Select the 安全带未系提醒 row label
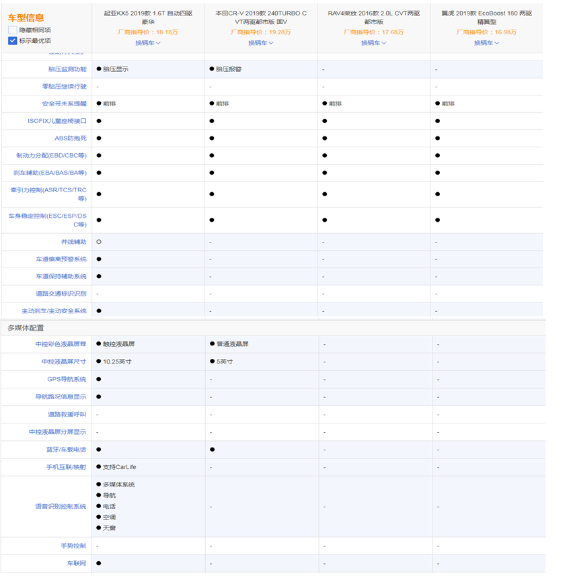This screenshot has height=582, width=561. coord(65,104)
